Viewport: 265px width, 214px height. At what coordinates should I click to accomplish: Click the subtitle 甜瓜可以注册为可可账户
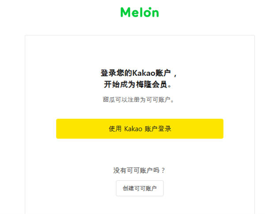(138, 100)
